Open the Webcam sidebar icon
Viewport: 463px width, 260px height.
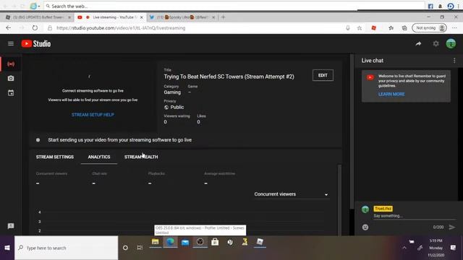(11, 79)
